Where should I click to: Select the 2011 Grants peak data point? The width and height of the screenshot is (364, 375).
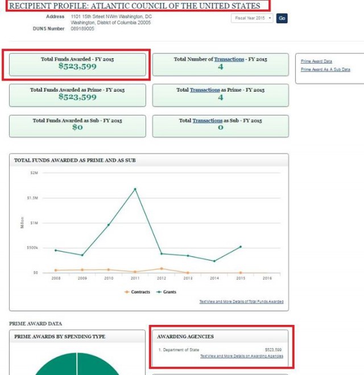[x=135, y=189]
